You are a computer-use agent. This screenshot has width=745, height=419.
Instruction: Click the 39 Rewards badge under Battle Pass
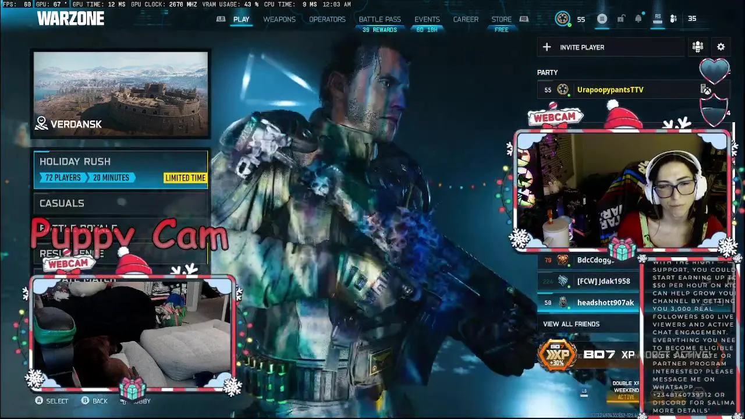(x=379, y=30)
